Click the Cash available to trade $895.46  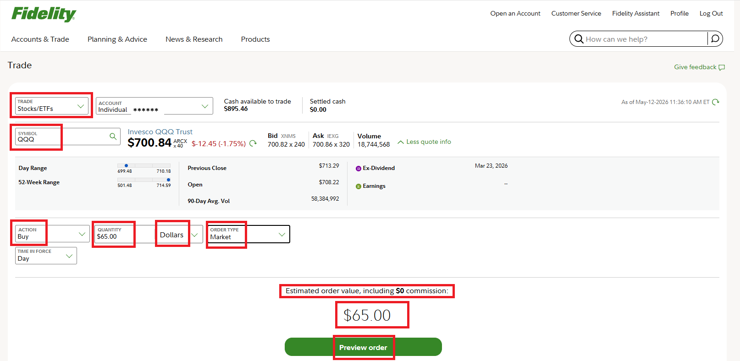tap(236, 109)
